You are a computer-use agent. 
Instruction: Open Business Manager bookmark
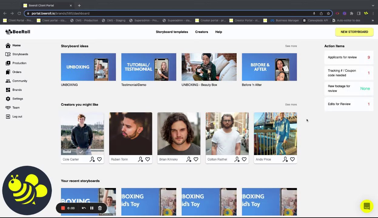coord(285,21)
